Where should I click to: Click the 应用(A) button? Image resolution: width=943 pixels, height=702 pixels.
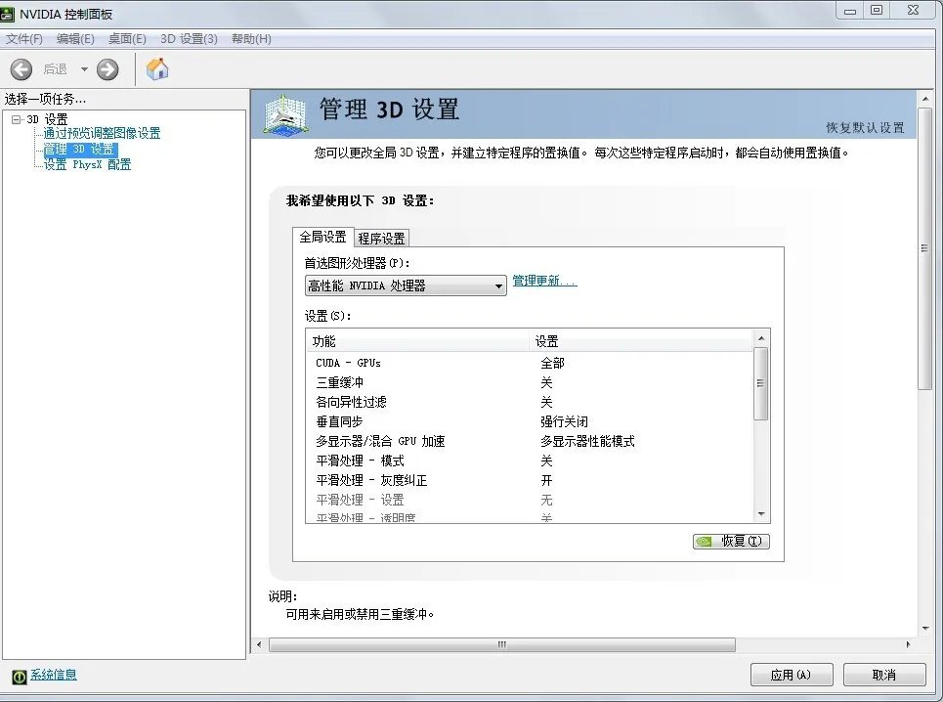coord(792,675)
